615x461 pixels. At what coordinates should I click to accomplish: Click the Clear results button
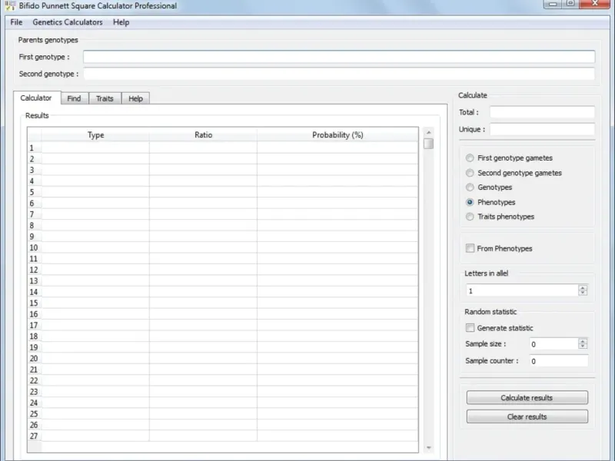click(527, 416)
